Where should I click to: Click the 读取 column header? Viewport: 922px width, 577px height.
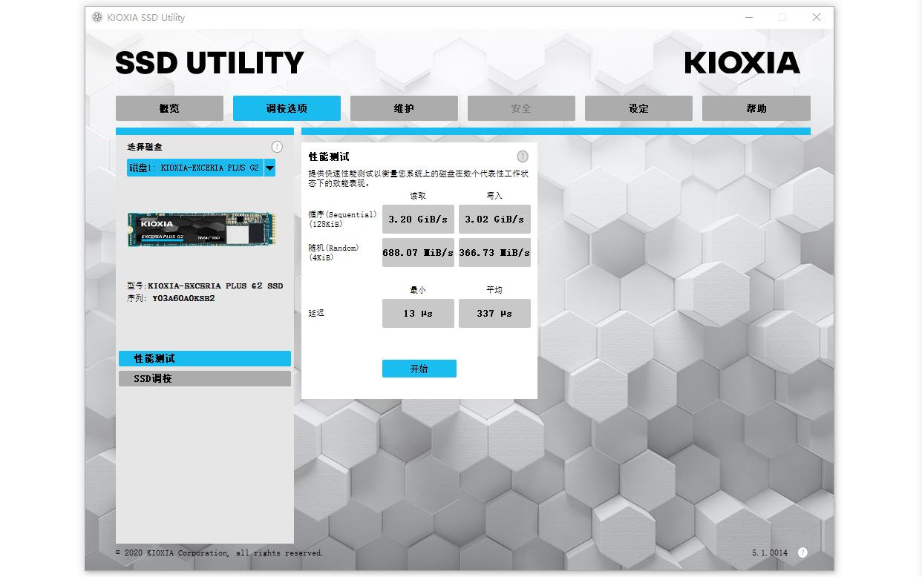[418, 196]
